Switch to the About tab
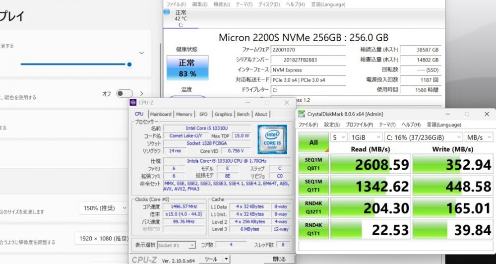Viewport: 496px width, 264px height. pyautogui.click(x=261, y=114)
